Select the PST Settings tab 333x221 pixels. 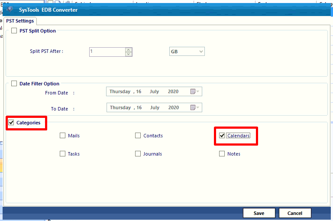20,21
